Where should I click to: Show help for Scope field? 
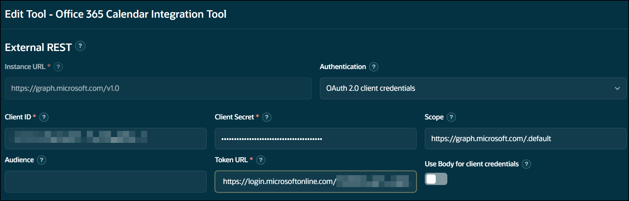[451, 117]
